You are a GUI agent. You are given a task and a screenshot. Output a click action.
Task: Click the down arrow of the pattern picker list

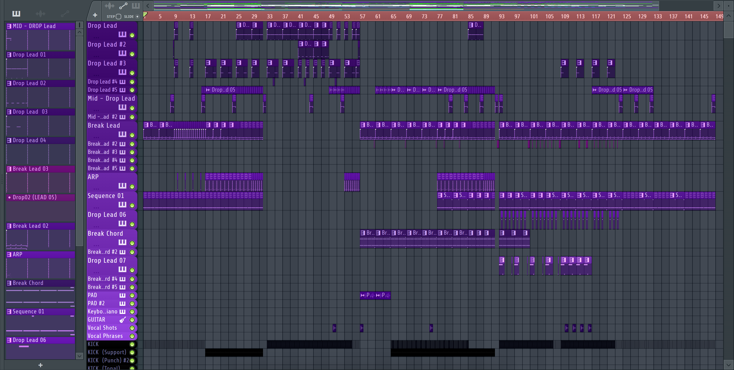pos(80,355)
